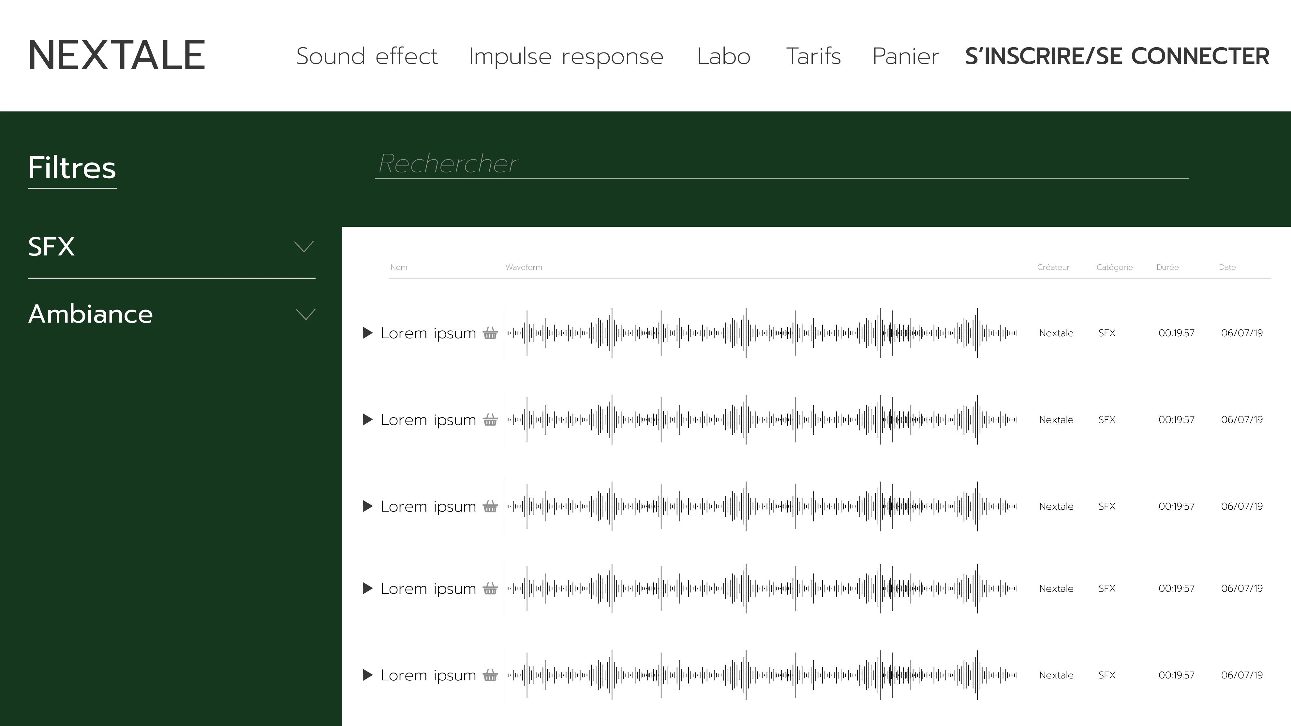The height and width of the screenshot is (726, 1291).
Task: Click duration 00:19:57 in the third row
Action: pyautogui.click(x=1176, y=506)
